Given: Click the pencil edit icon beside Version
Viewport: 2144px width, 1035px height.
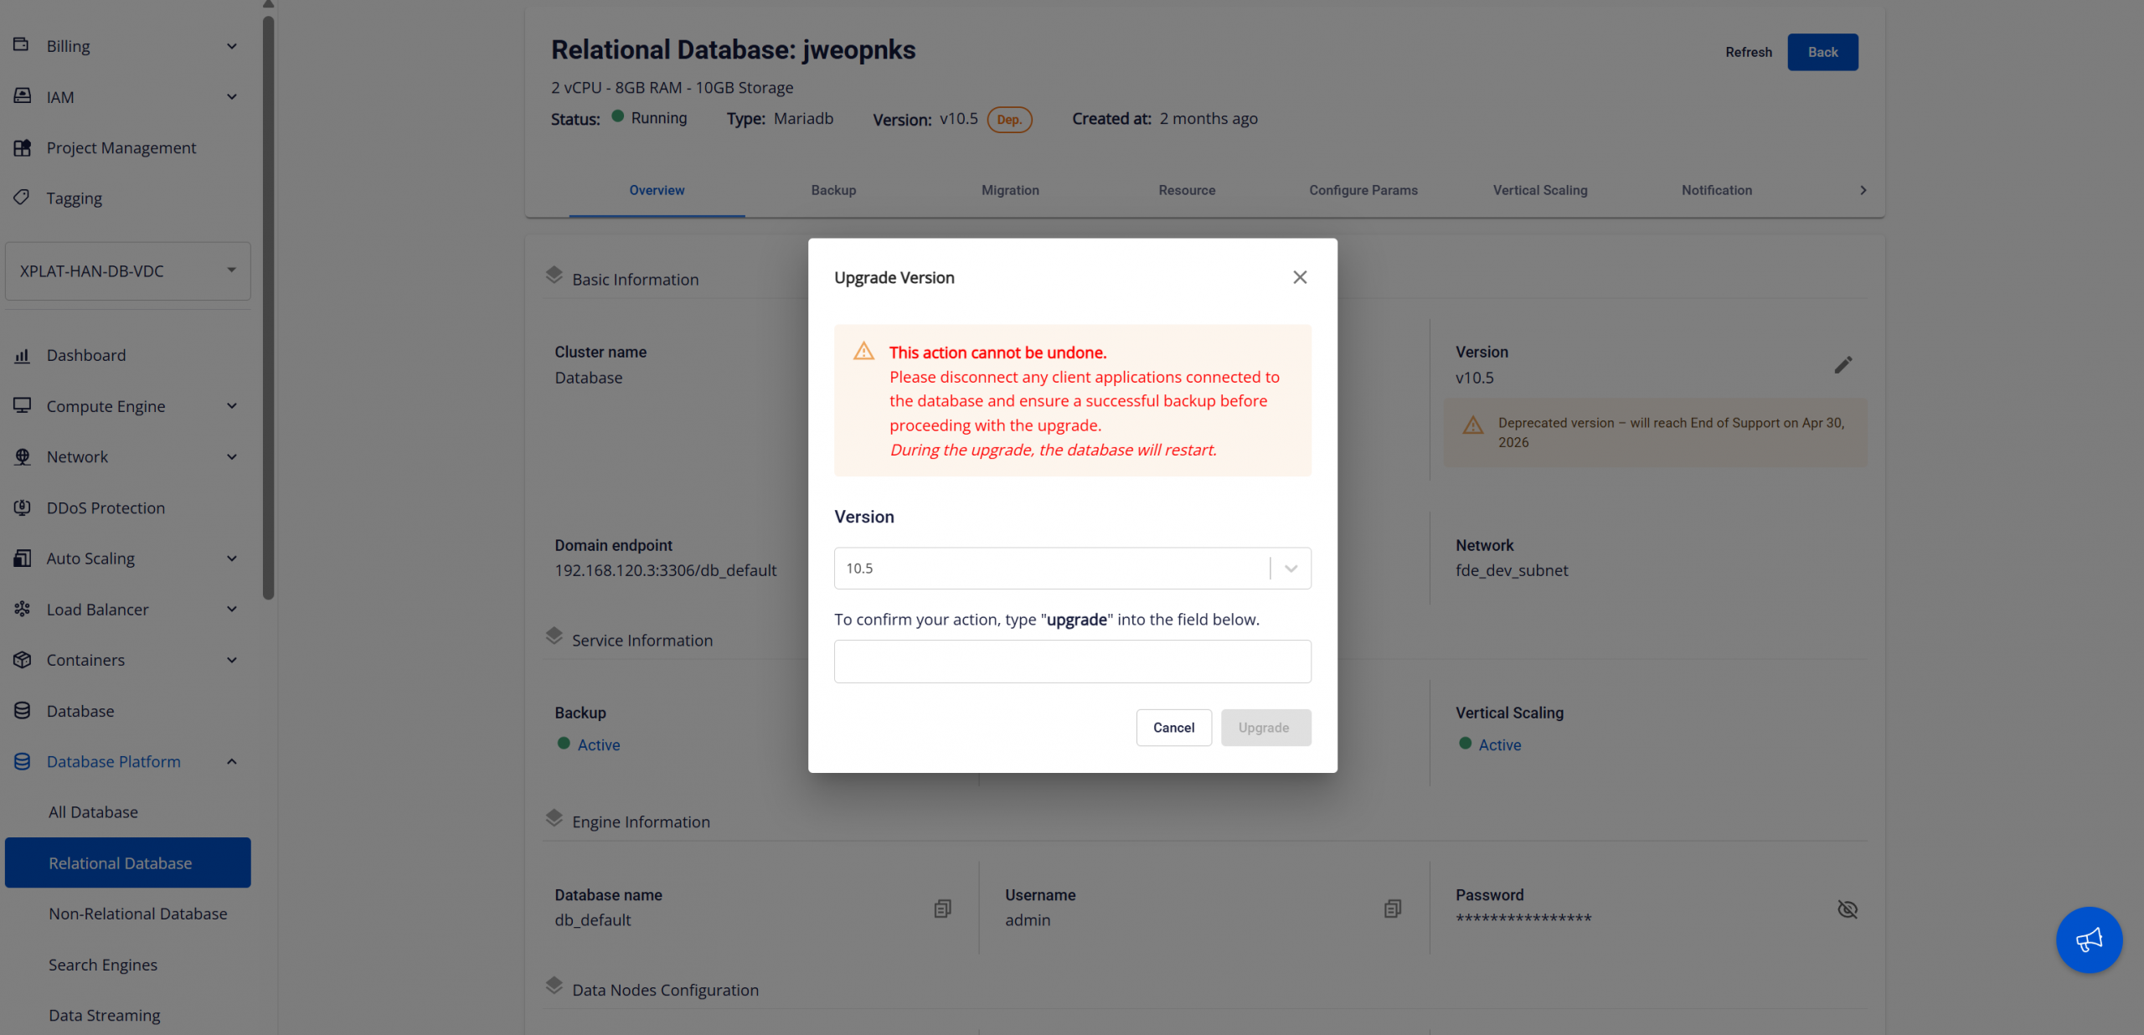Looking at the screenshot, I should point(1842,365).
